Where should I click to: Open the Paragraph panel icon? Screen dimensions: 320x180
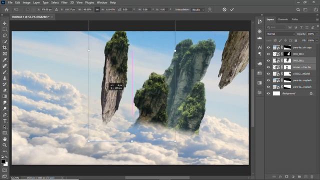[x=259, y=54]
